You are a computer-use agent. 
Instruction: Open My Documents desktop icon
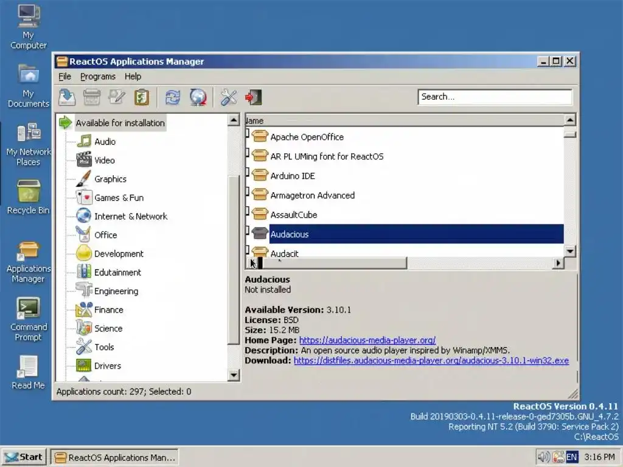tap(28, 86)
